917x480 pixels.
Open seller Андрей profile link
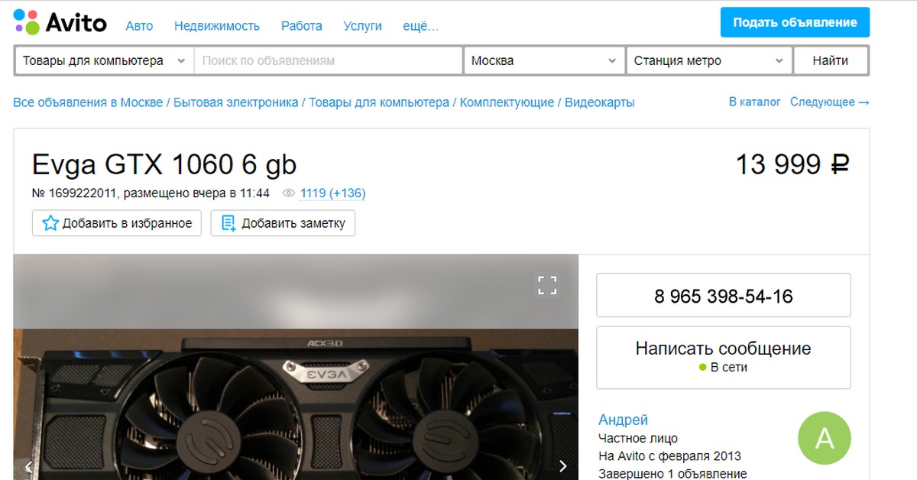click(623, 420)
